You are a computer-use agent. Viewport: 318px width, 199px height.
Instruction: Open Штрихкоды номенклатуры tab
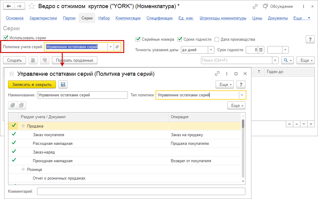tap(223, 18)
